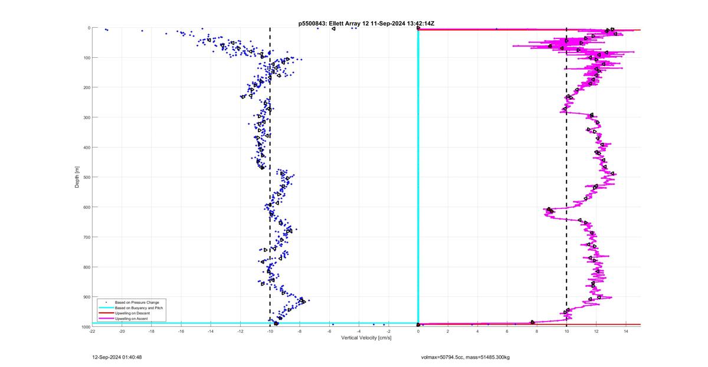The image size is (708, 367).
Task: Click the dashed reference line at -10 cm/s
Action: (270, 177)
